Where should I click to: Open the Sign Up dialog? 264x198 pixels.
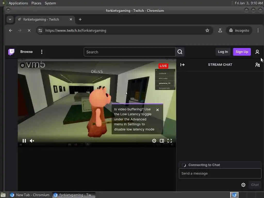click(242, 52)
